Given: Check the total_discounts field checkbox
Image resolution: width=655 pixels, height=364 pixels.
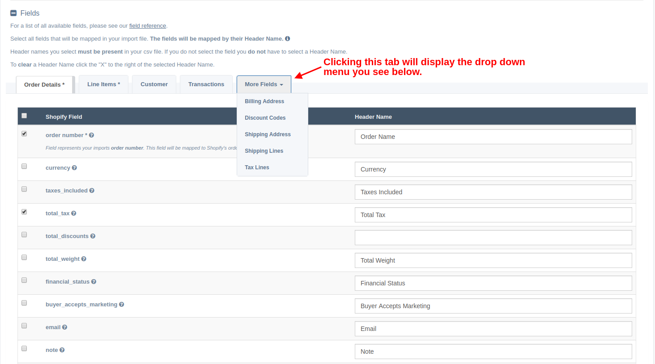Looking at the screenshot, I should (24, 234).
